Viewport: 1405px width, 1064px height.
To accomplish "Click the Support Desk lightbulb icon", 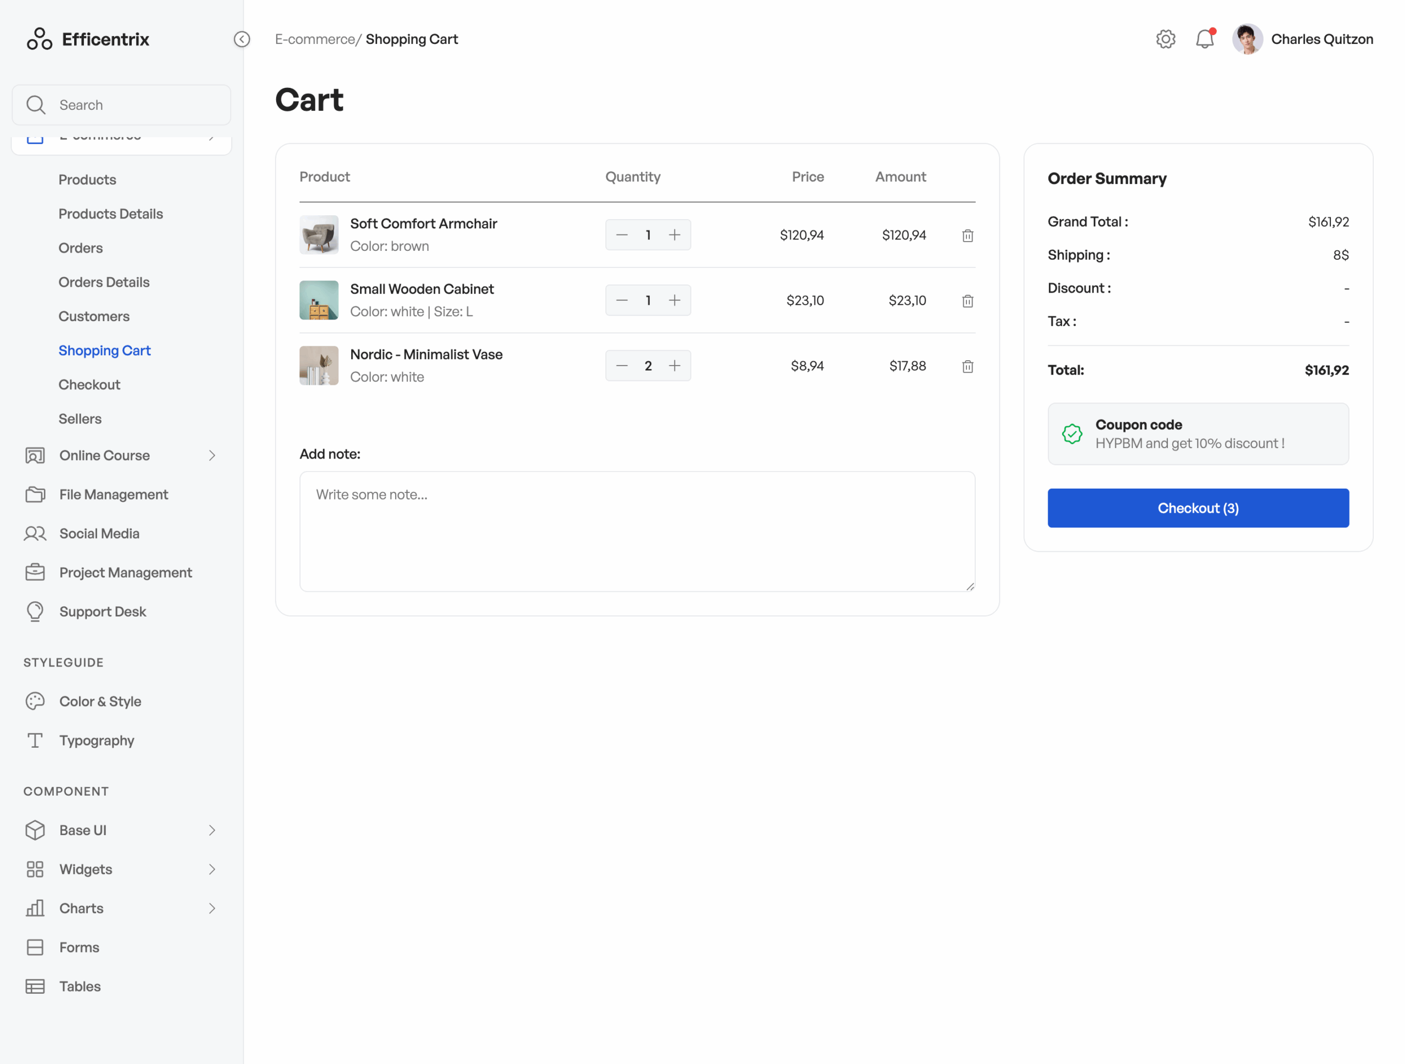I will [x=35, y=611].
